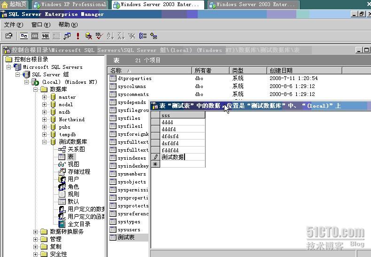Expand the 数据转换服务 folder
The height and width of the screenshot is (257, 371).
35,232
